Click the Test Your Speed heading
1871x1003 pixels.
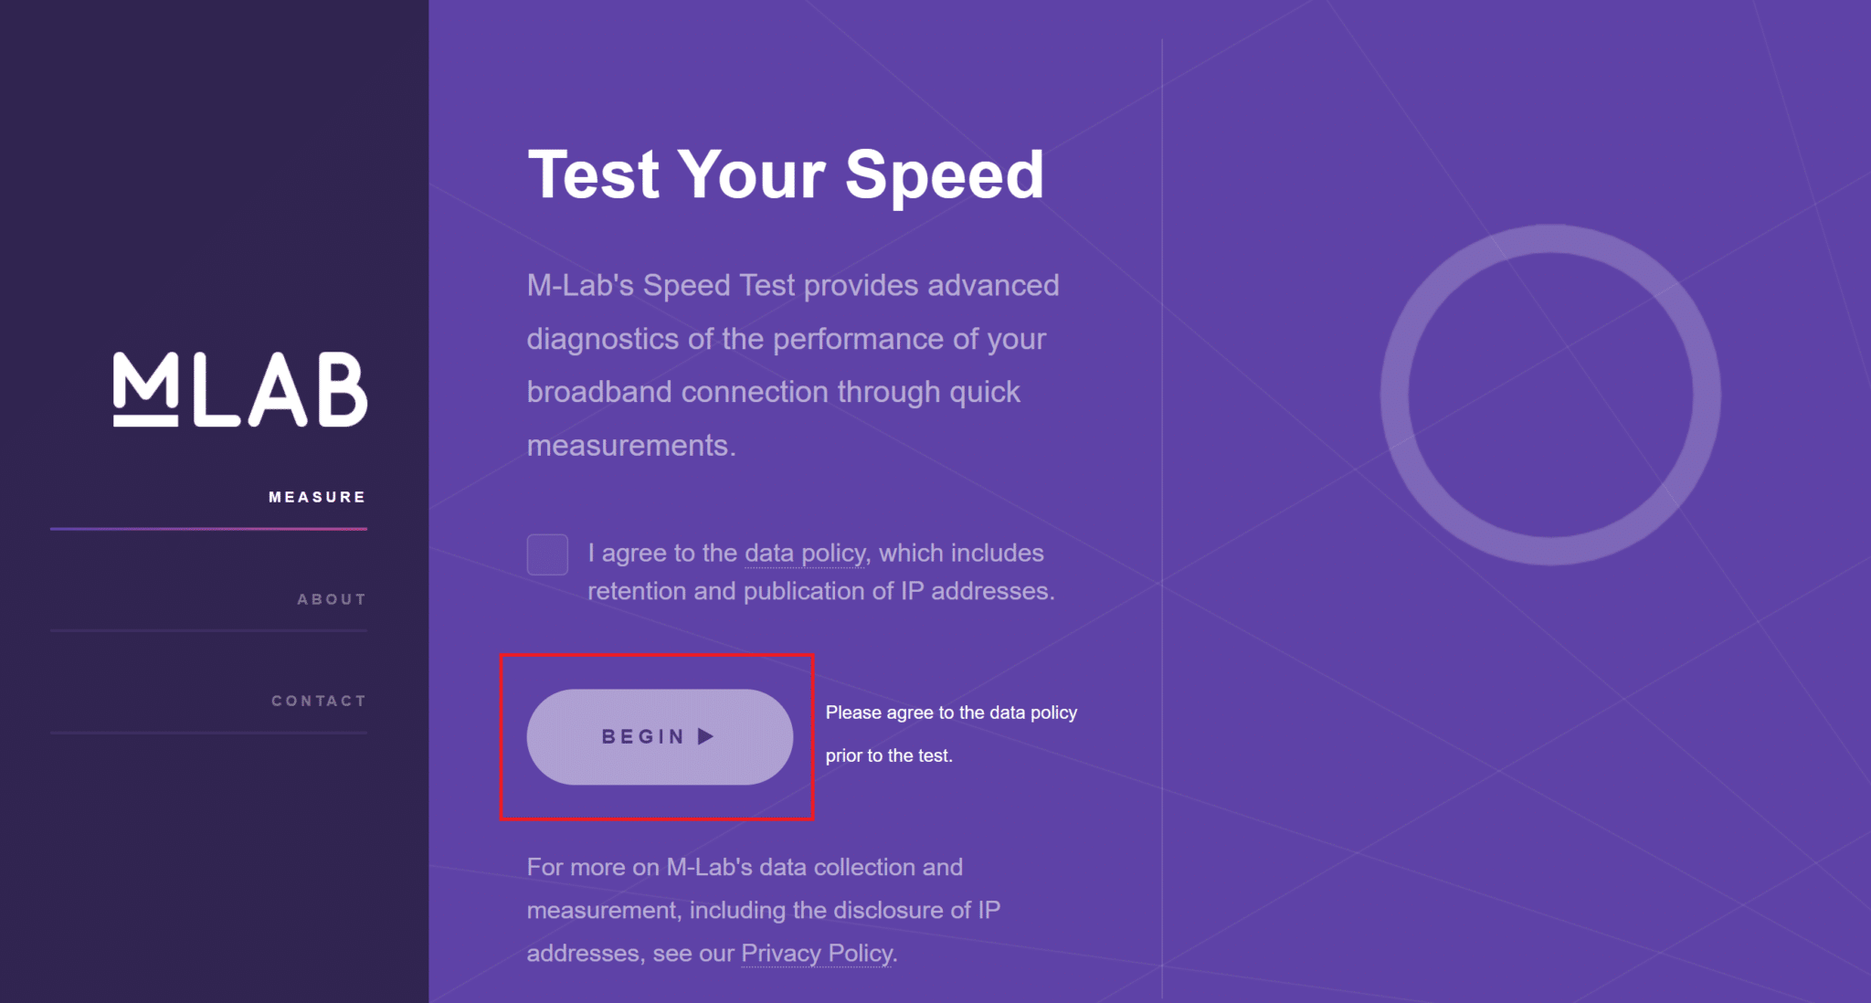click(x=786, y=174)
